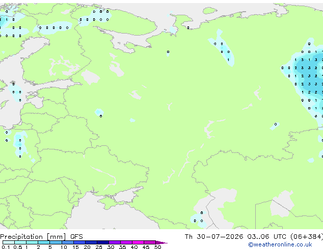Click the "50" legend label
This screenshot has height=249, width=323.
pos(157,247)
